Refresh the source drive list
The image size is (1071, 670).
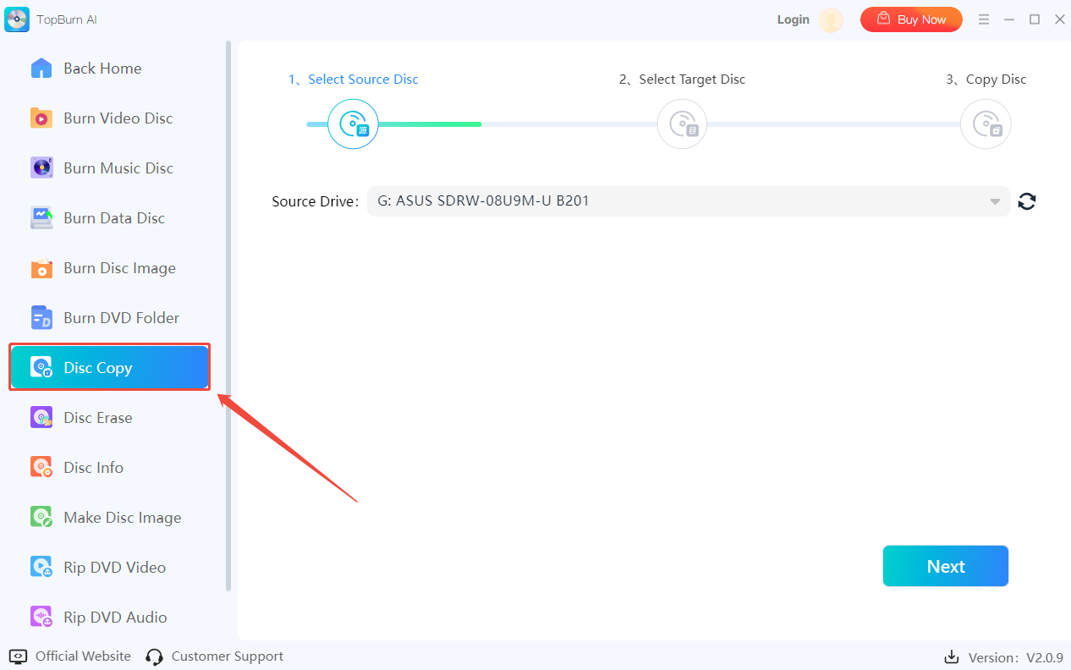[1027, 201]
